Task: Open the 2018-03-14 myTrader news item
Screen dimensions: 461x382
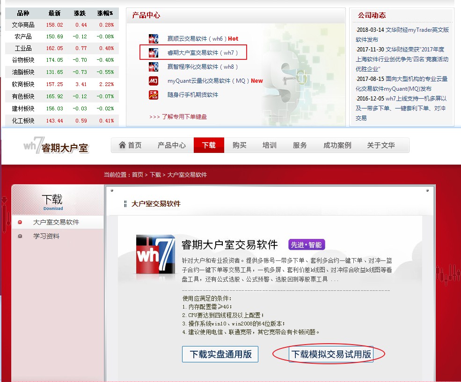Action: pyautogui.click(x=402, y=35)
